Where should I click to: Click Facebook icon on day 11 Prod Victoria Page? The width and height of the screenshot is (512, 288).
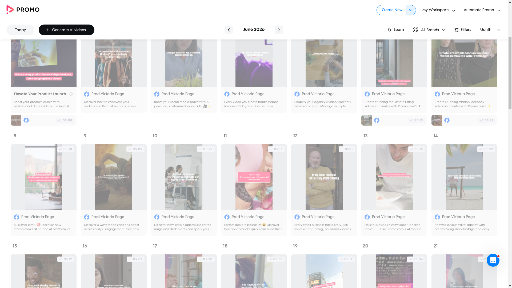[x=227, y=217]
